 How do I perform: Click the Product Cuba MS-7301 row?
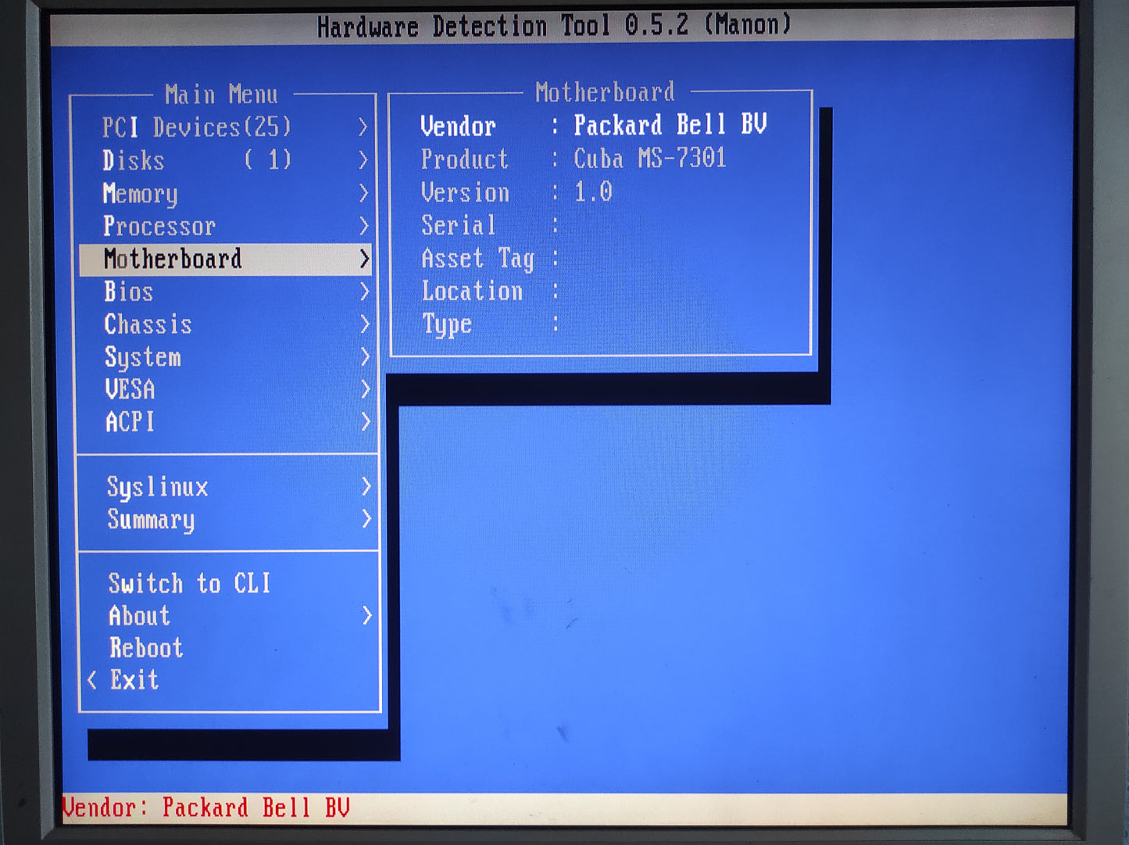[x=574, y=159]
